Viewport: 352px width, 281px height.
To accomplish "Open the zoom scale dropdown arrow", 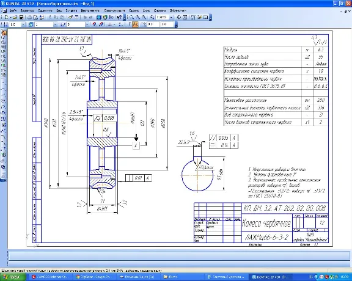I will [x=171, y=17].
